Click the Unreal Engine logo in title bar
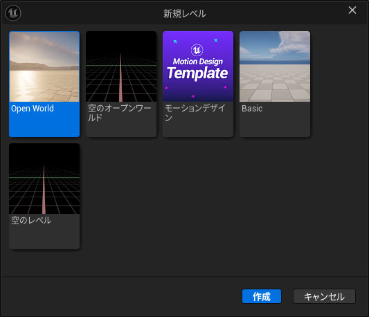 tap(13, 13)
